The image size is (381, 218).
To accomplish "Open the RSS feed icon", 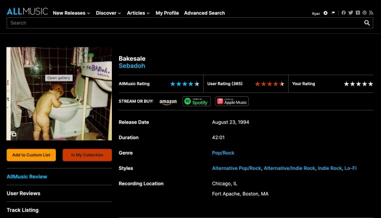I will point(371,13).
